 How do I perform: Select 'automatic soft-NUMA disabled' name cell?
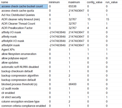[24, 67]
